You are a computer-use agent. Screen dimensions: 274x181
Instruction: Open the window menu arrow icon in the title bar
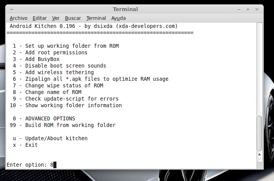pyautogui.click(x=12, y=9)
